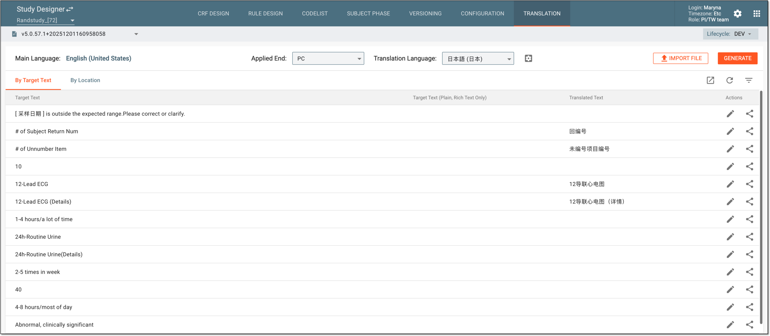Edit the '采样日期 is outside expected range' row
The image size is (770, 336).
coord(730,114)
